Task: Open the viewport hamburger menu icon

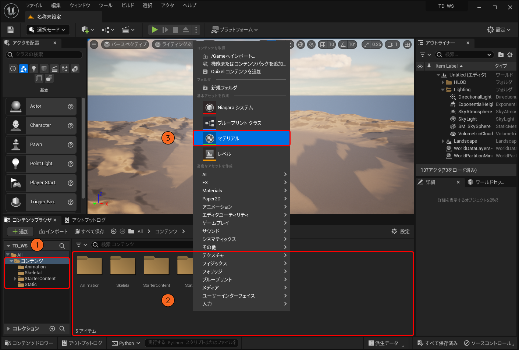Action: click(94, 44)
